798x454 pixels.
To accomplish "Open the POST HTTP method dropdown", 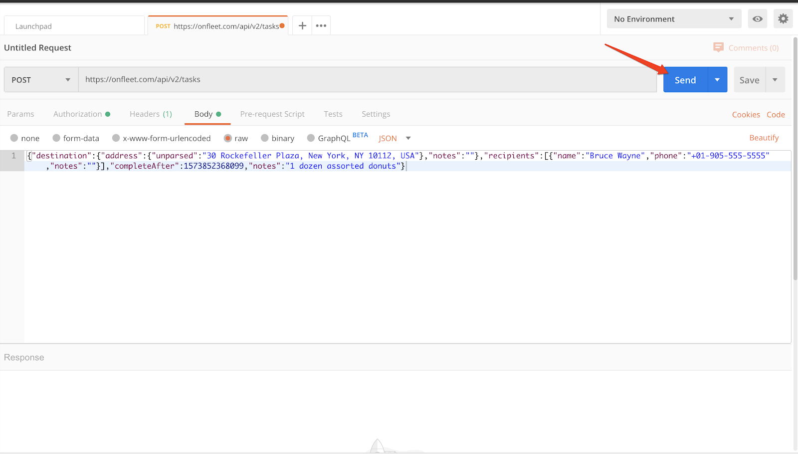I will pyautogui.click(x=41, y=80).
